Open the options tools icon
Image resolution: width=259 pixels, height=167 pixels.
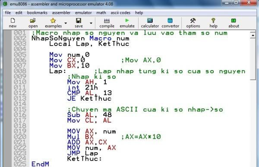(193, 23)
